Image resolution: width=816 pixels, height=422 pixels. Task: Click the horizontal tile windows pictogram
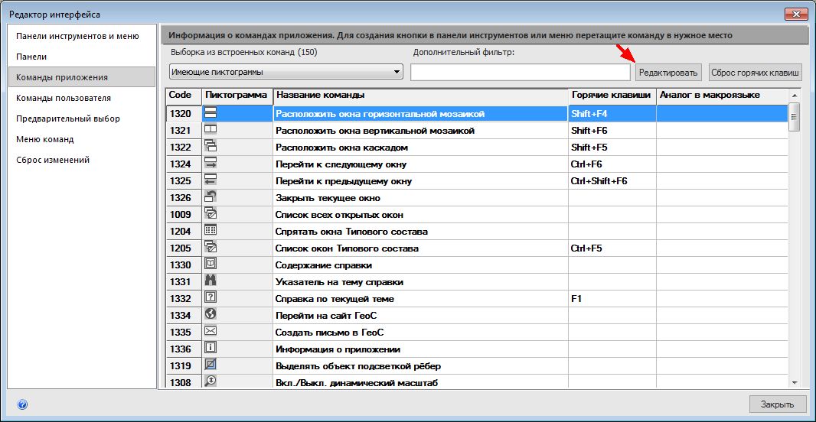pyautogui.click(x=211, y=112)
